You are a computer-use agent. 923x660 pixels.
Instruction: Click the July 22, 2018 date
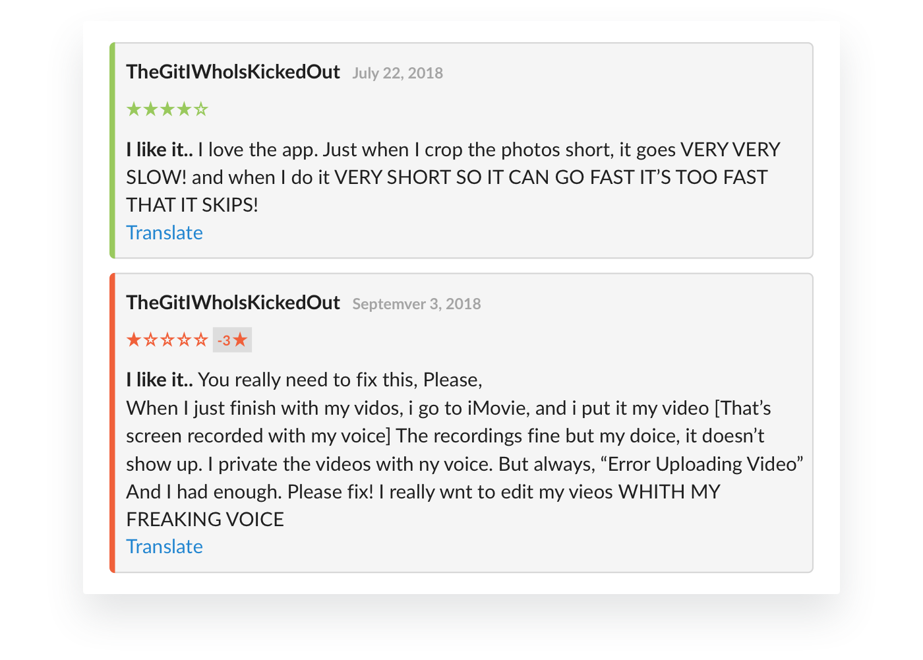(397, 73)
